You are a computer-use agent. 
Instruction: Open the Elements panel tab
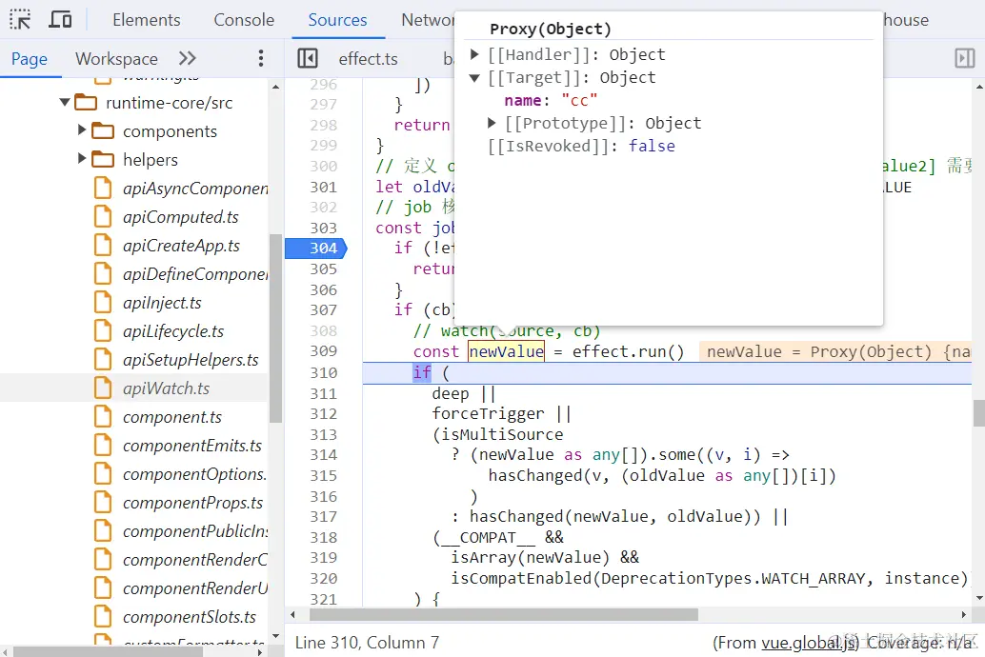pyautogui.click(x=147, y=19)
